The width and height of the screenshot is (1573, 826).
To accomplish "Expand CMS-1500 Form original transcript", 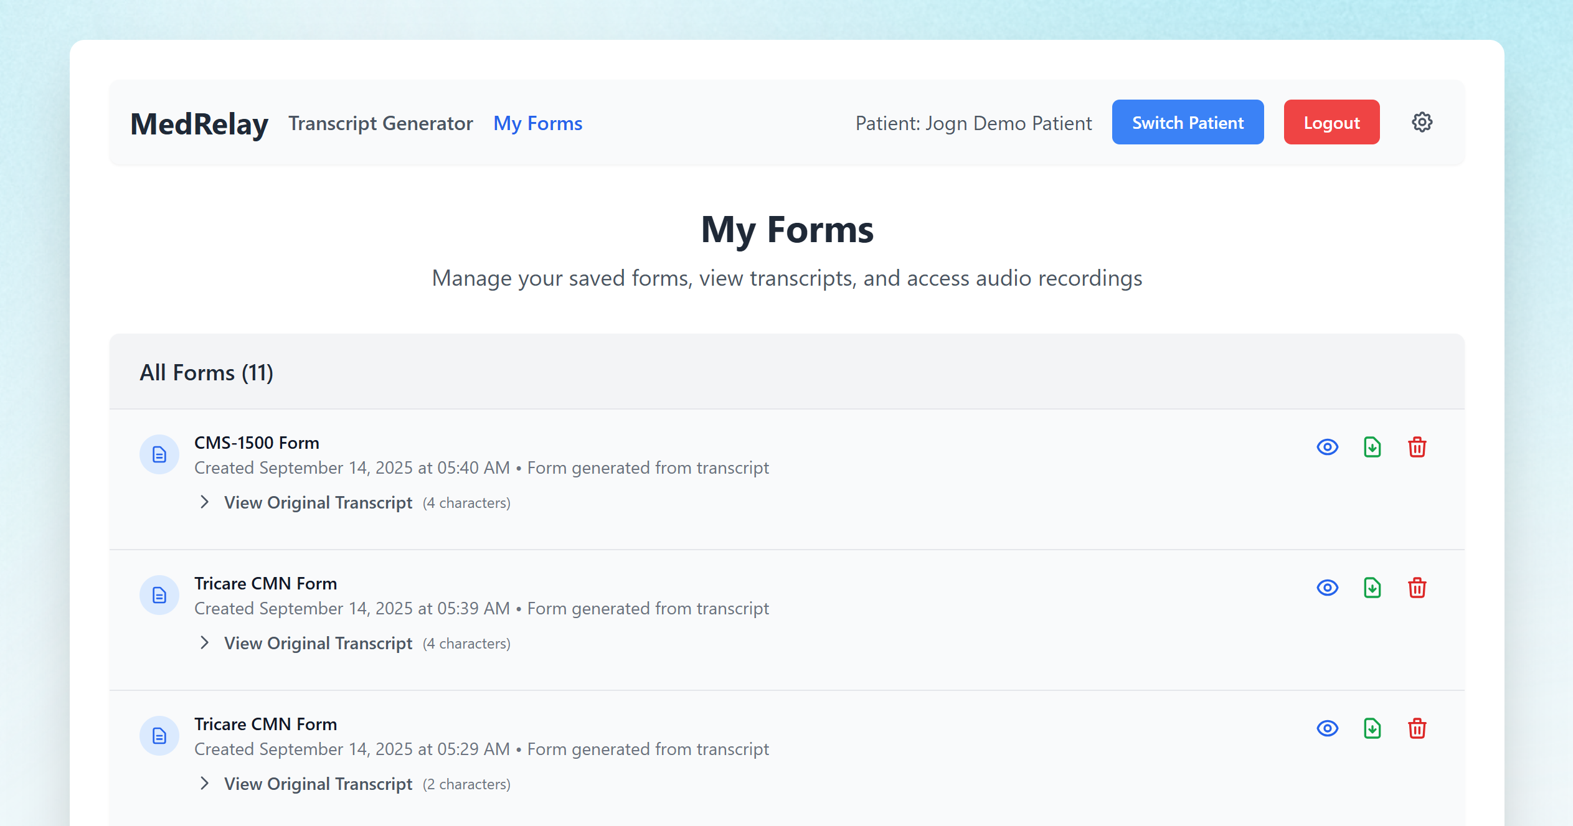I will (x=318, y=502).
